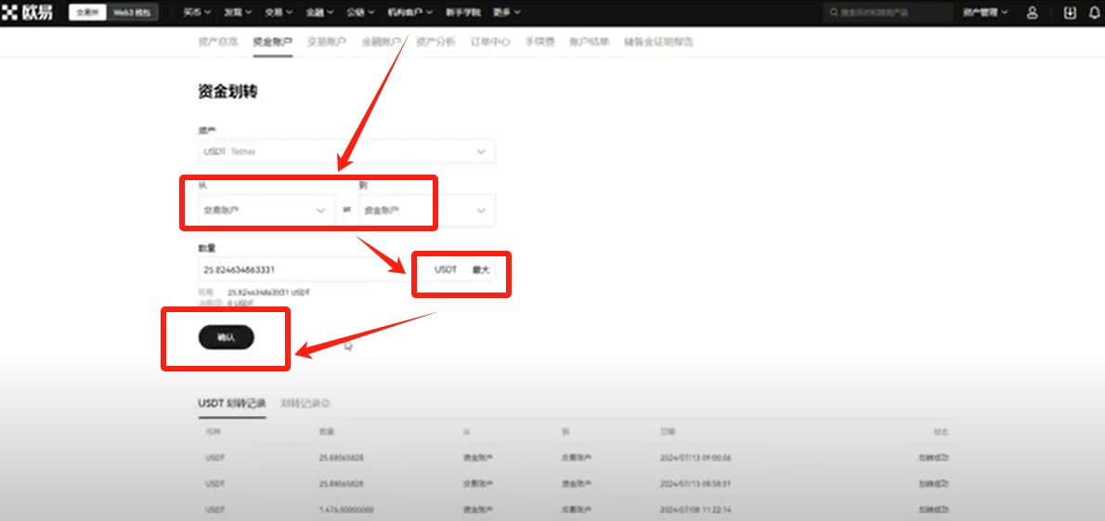This screenshot has width=1105, height=521.
Task: Click the search magnifier icon
Action: point(832,13)
